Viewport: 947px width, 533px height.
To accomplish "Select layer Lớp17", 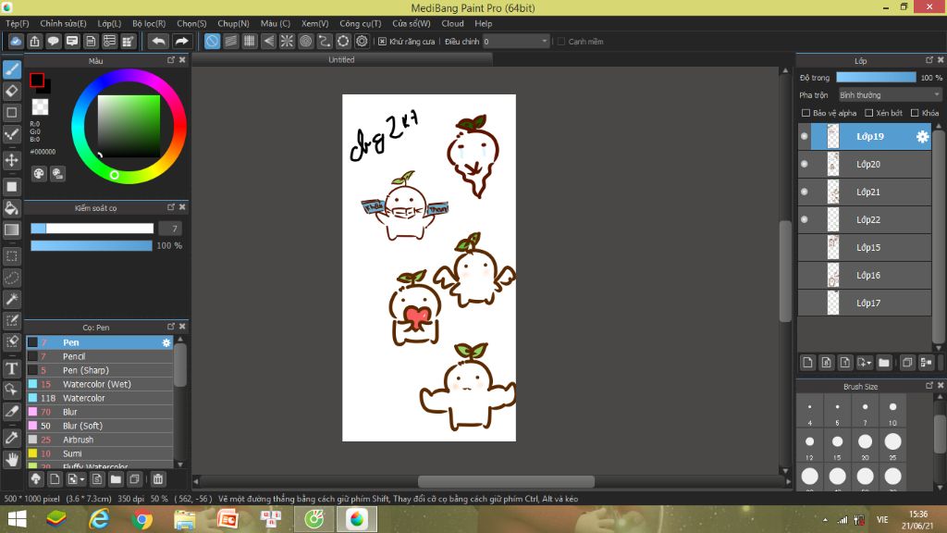I will tap(865, 304).
